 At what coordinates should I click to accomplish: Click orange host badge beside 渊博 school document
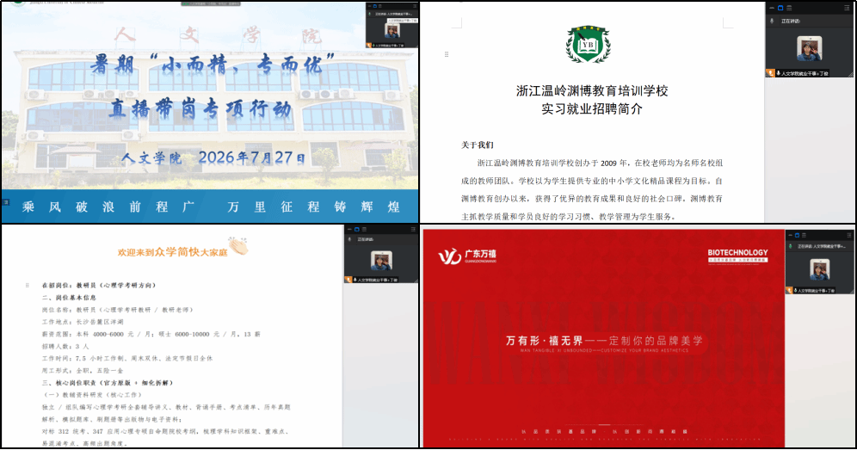pyautogui.click(x=770, y=73)
